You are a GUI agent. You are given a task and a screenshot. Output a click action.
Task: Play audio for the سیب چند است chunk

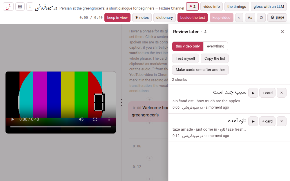point(253,93)
